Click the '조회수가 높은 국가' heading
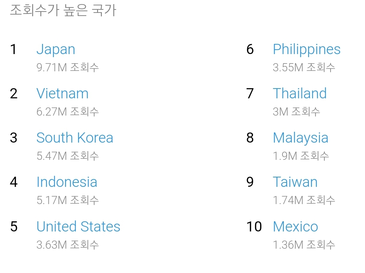The image size is (365, 273). pyautogui.click(x=63, y=10)
